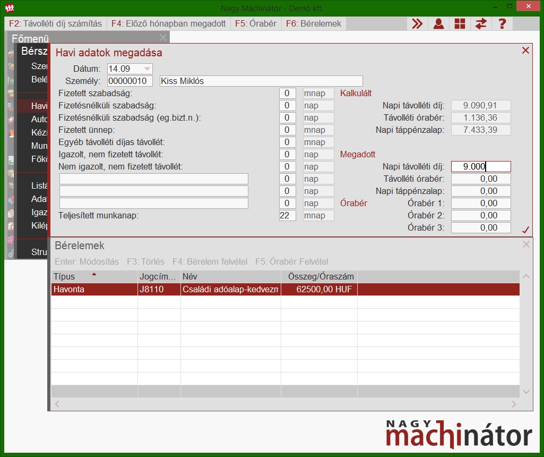Click the Név column header
Viewport: 544px width, 457px height.
(231, 276)
